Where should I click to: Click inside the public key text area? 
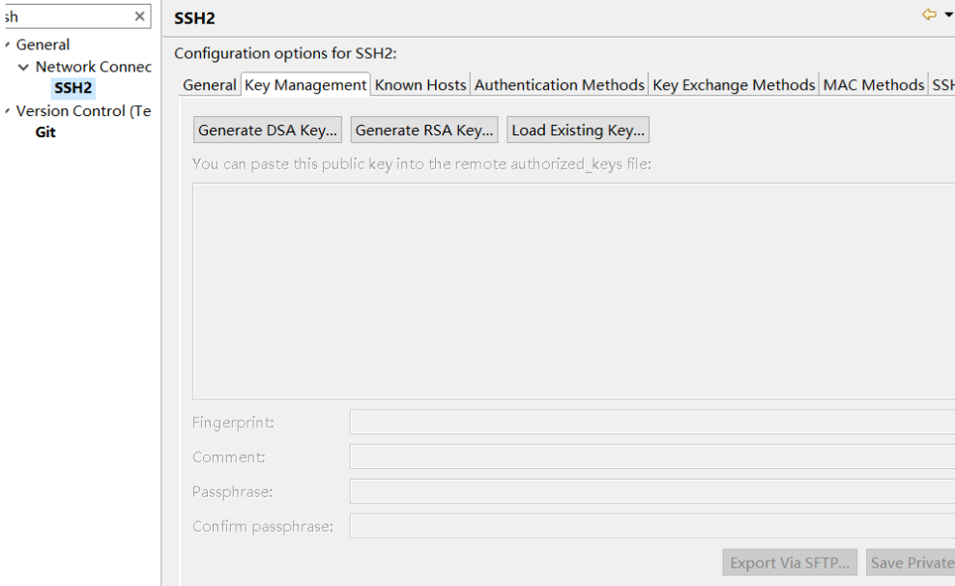[570, 290]
